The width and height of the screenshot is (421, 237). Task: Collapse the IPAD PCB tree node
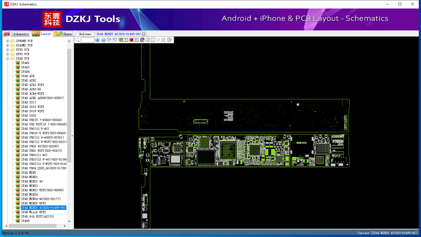pos(8,58)
